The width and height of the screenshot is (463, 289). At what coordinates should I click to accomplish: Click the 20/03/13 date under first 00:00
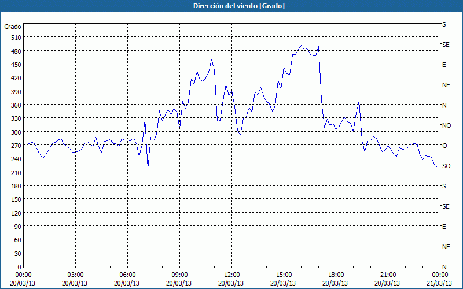[x=23, y=283]
